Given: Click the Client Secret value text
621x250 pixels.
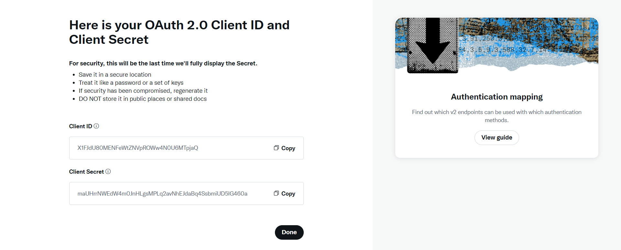Looking at the screenshot, I should [162, 194].
